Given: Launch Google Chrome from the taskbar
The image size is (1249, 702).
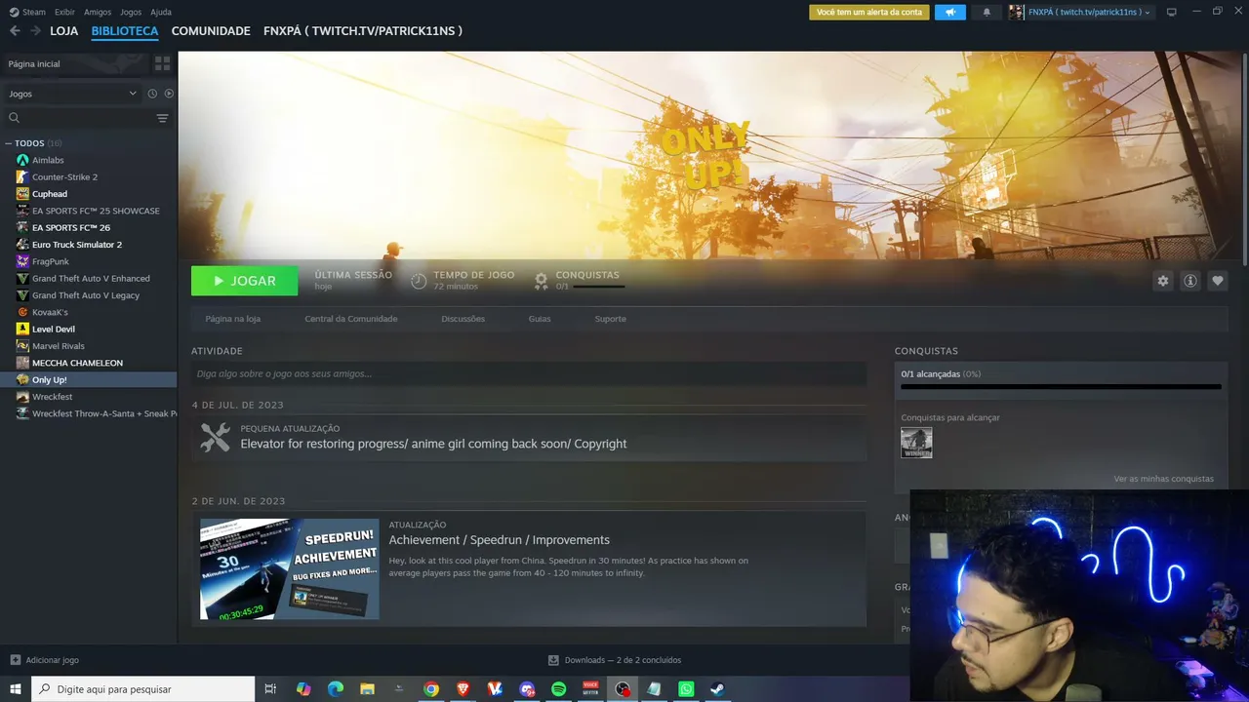Looking at the screenshot, I should coord(431,689).
